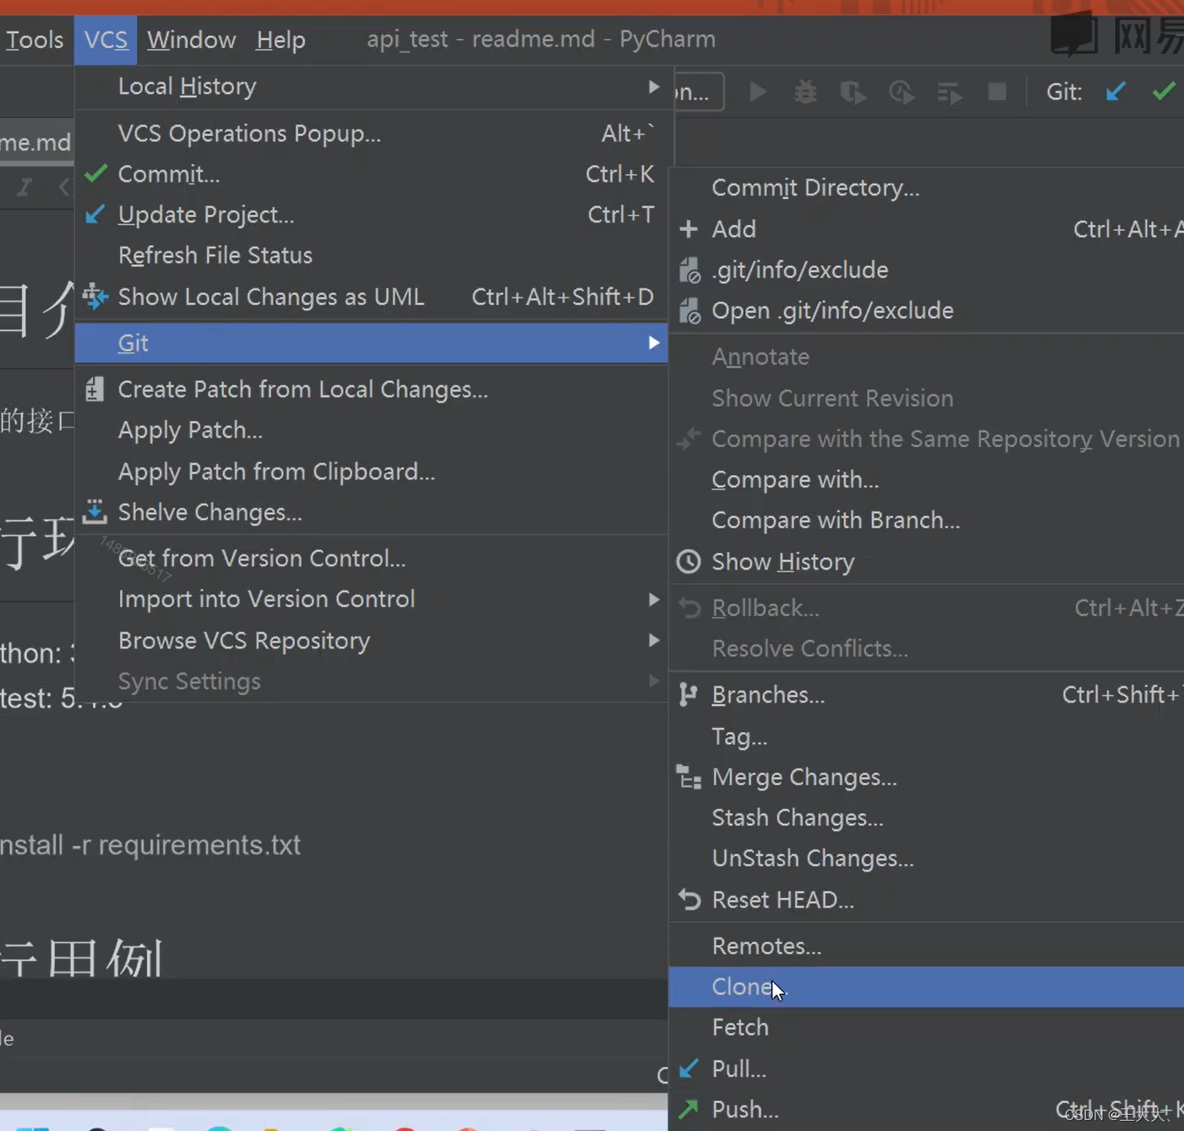Select Show Local Changes as UML
The height and width of the screenshot is (1131, 1184).
372,297
